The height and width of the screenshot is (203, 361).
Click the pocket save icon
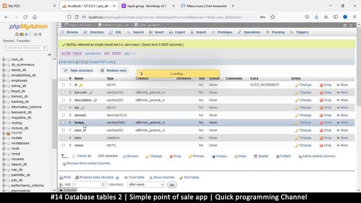(x=307, y=17)
